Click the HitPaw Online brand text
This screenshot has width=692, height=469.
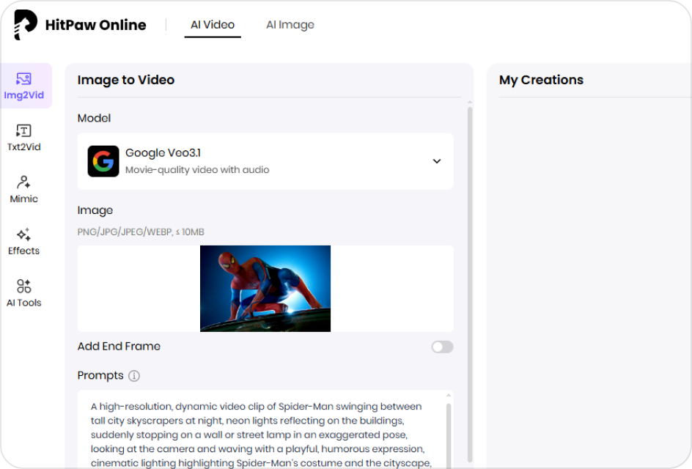click(x=96, y=24)
